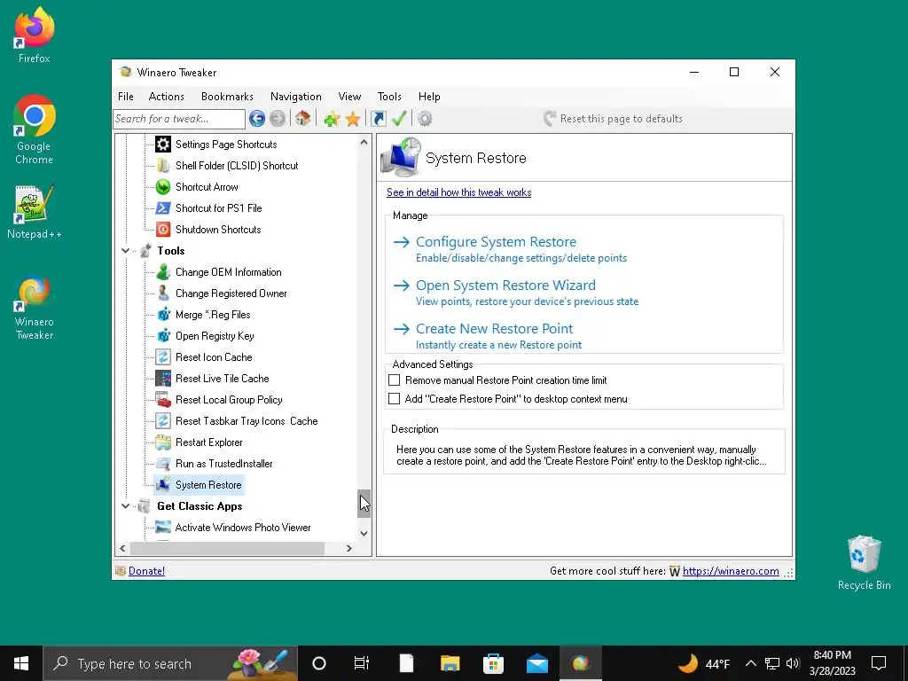Click the Search for a tweak field
The image size is (908, 681).
[x=179, y=119]
